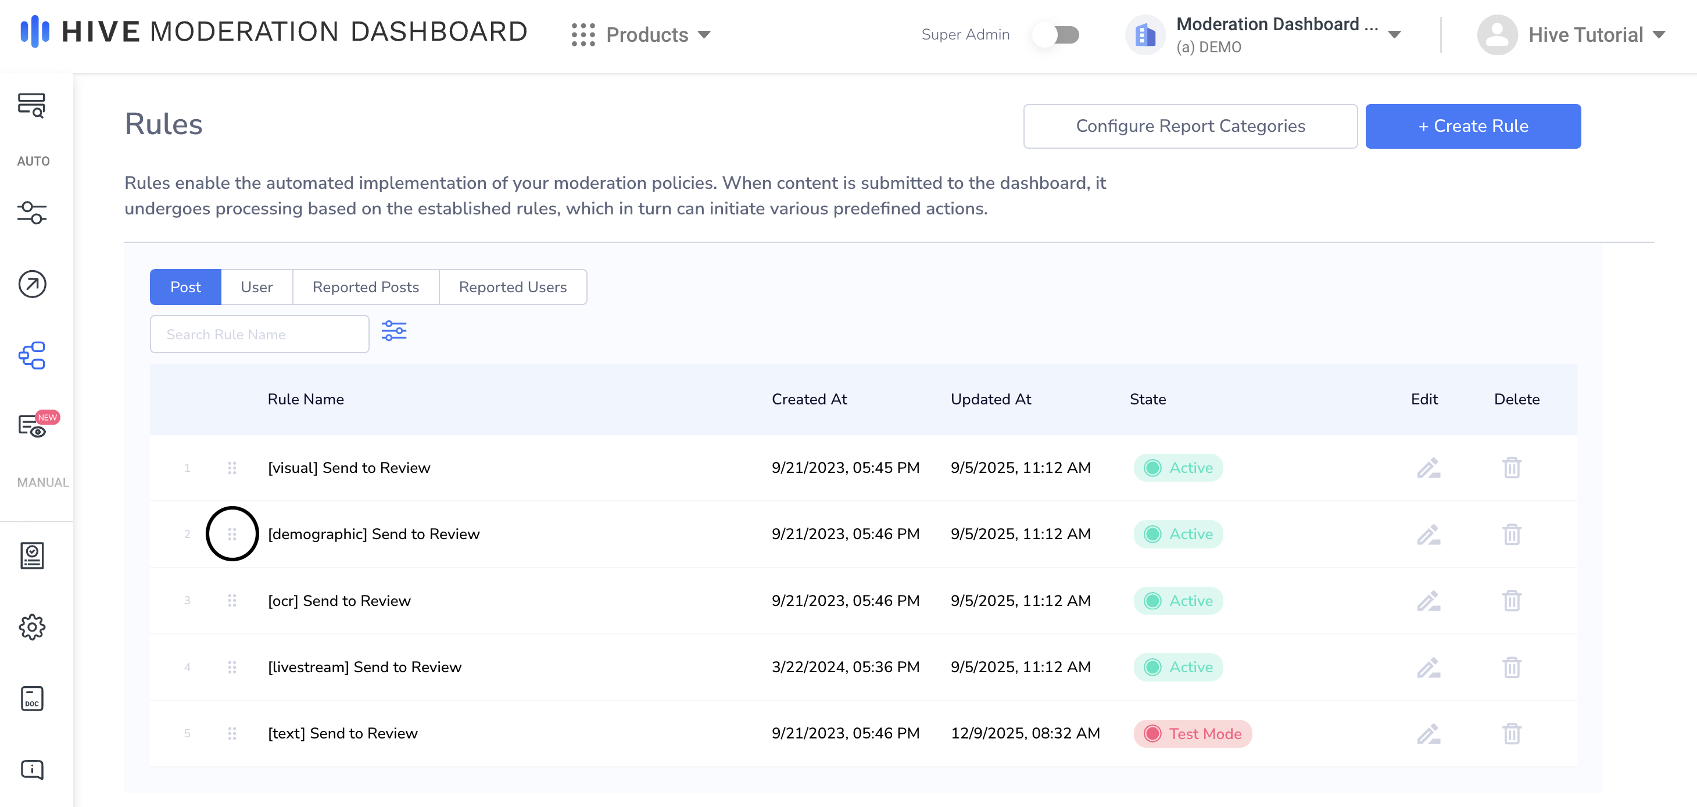Open rule filter options beside search box
The width and height of the screenshot is (1697, 807).
(x=394, y=331)
